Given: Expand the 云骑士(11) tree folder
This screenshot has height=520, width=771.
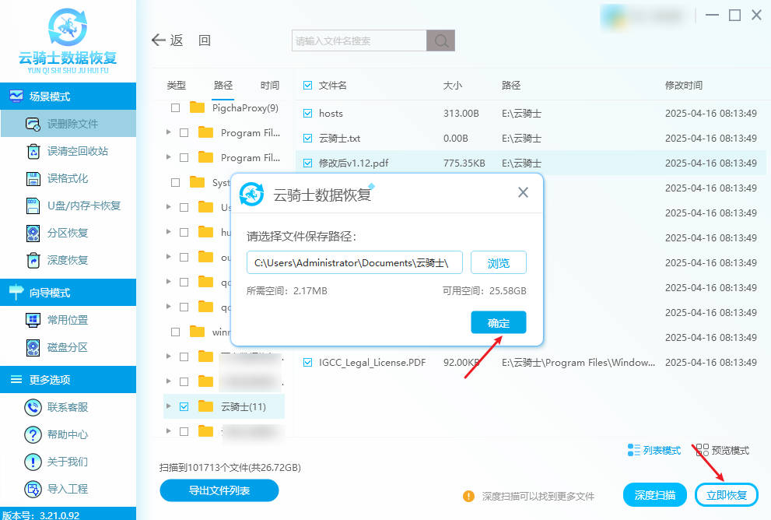Looking at the screenshot, I should (x=169, y=406).
